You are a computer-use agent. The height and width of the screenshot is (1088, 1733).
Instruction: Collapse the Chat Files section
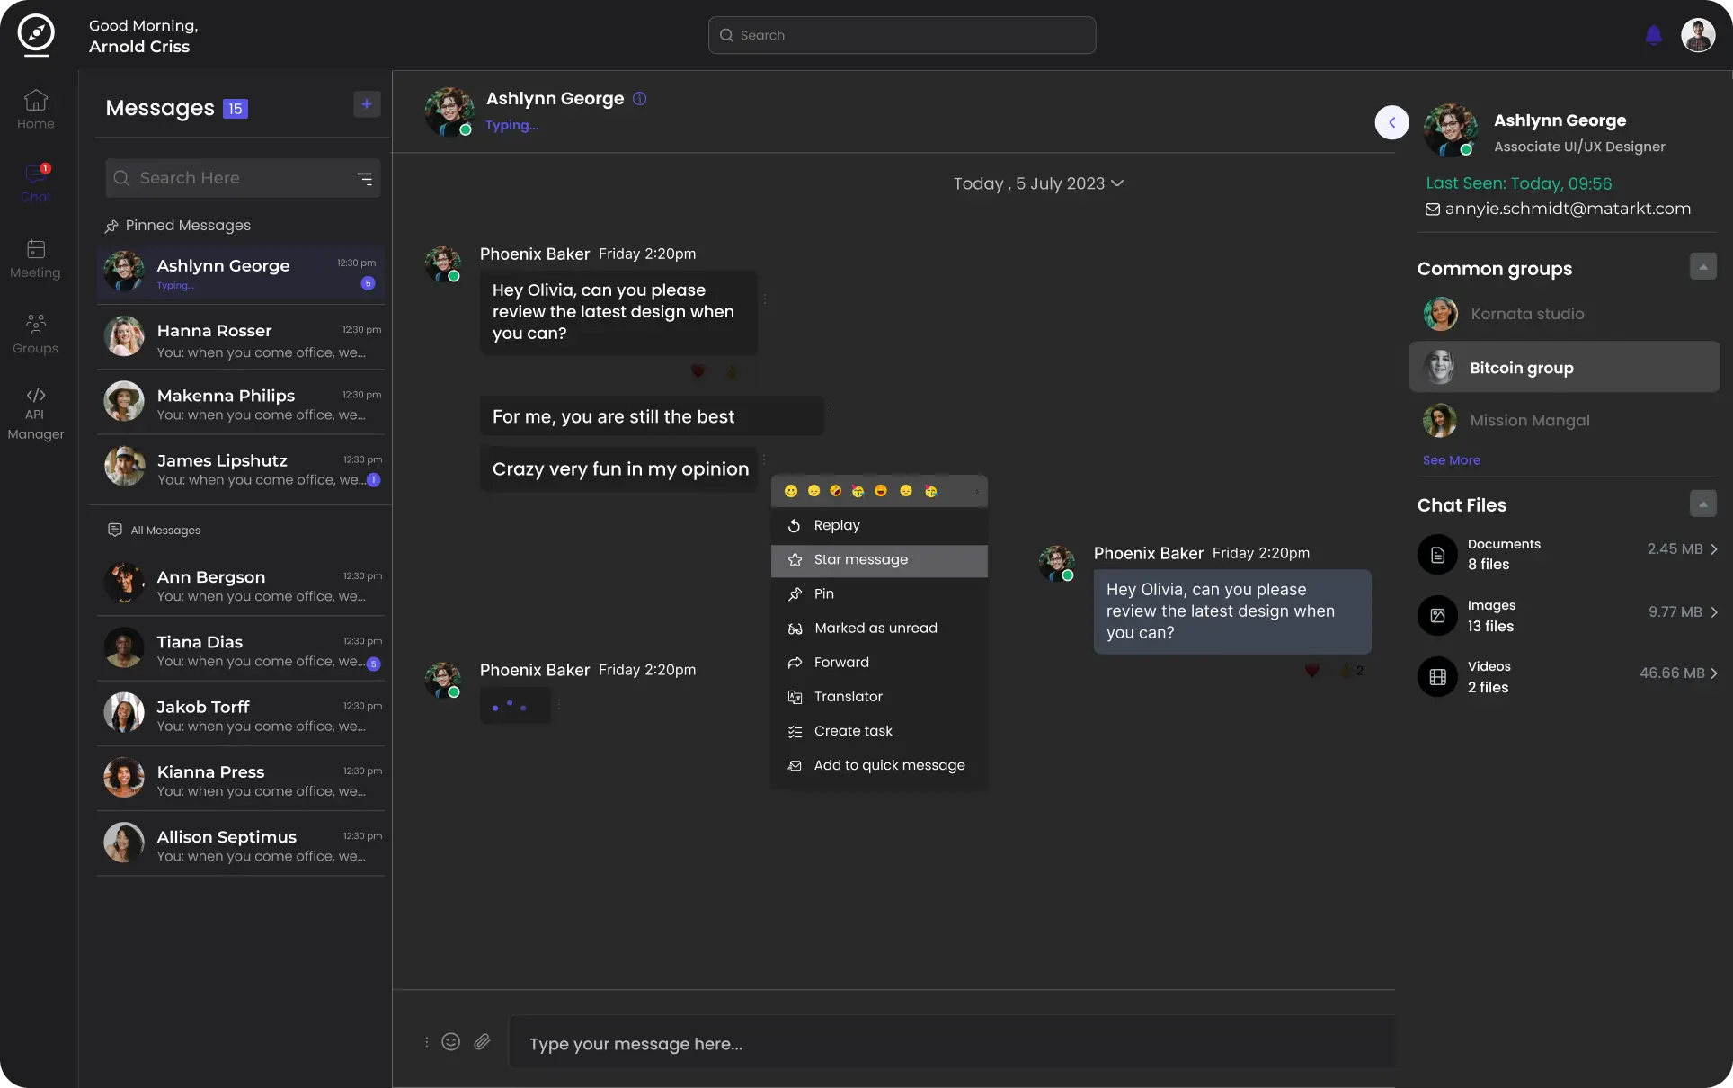[x=1702, y=504]
